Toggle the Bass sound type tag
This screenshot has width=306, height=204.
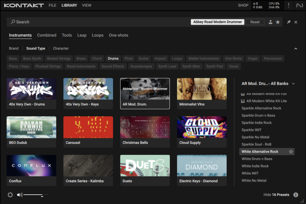click(13, 58)
